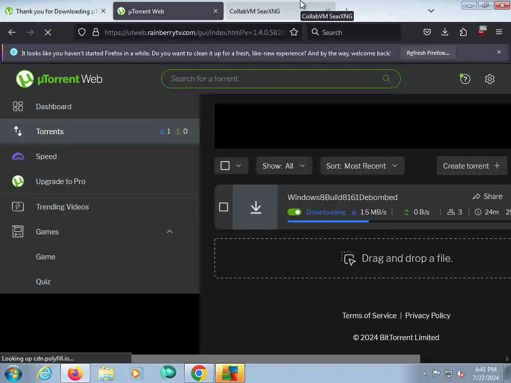Tick the Windows8Build8161Debombed checkbox

(x=224, y=207)
